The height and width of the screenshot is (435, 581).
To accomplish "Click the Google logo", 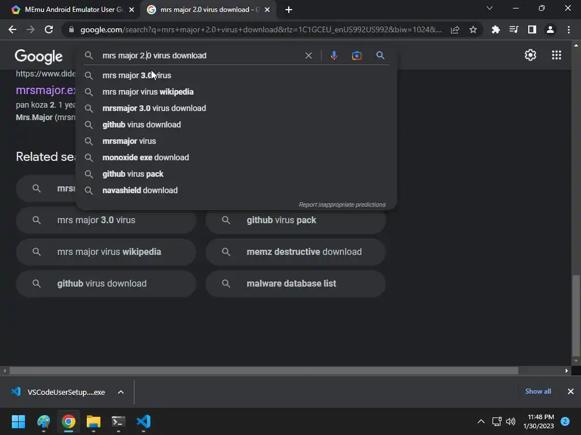I will pos(39,57).
